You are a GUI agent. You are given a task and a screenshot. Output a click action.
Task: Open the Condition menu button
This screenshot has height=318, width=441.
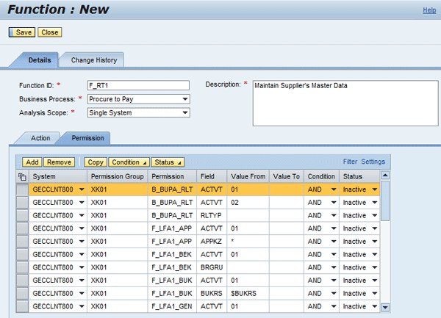click(129, 162)
